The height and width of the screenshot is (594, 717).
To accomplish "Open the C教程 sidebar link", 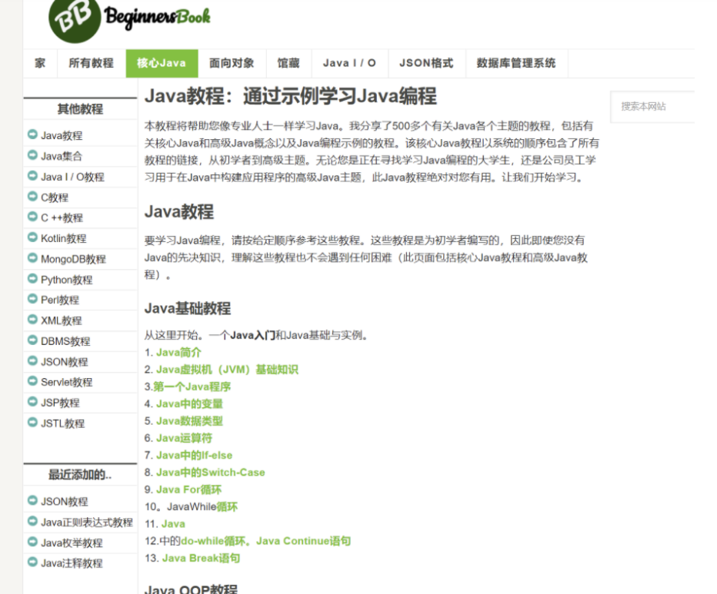I will (55, 197).
